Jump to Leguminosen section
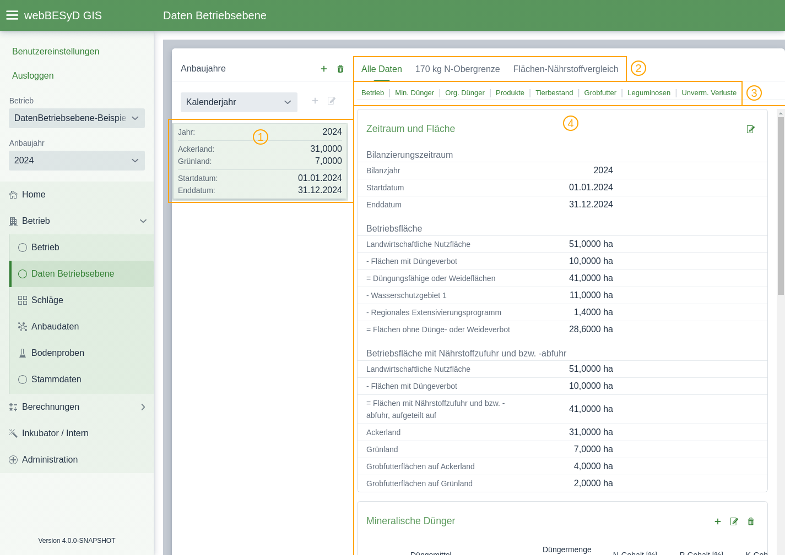Viewport: 785px width, 555px height. [x=649, y=93]
